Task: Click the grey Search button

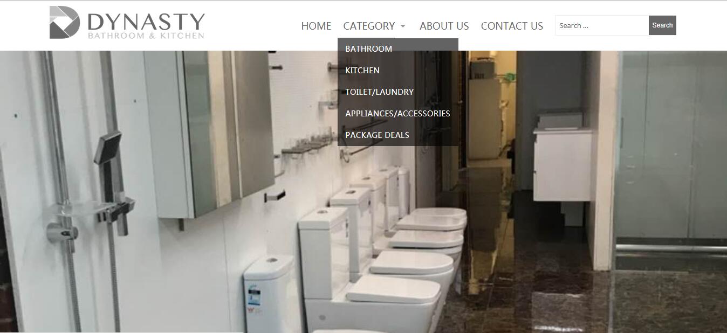Action: [x=662, y=25]
